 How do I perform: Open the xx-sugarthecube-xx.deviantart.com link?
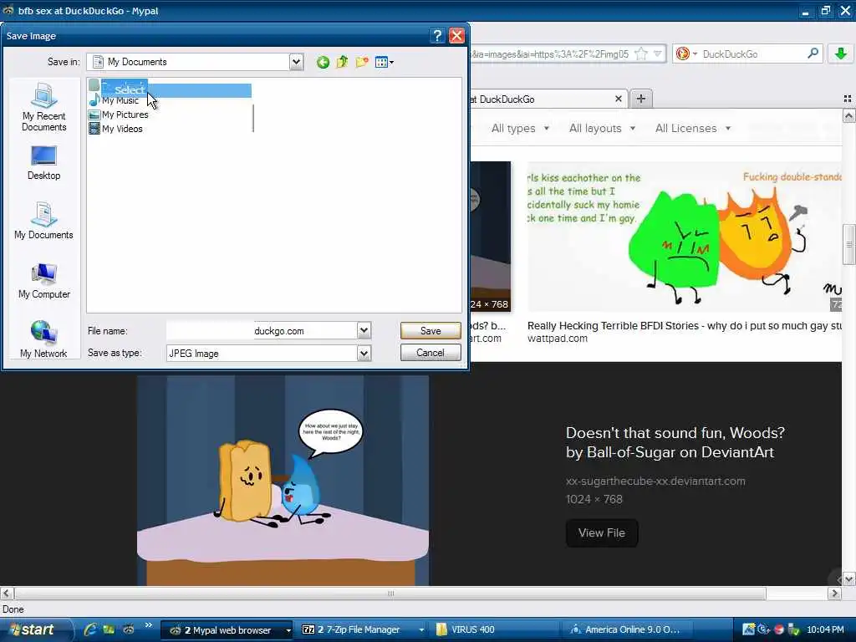pos(655,481)
